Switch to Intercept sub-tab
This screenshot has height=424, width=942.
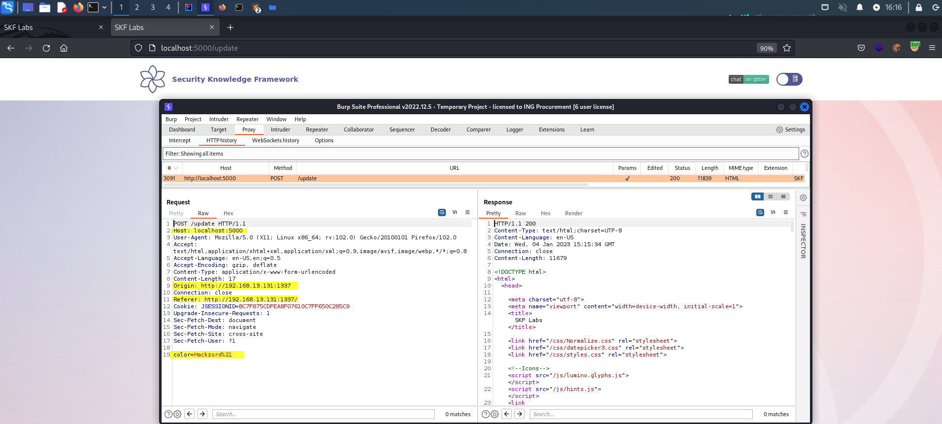[180, 140]
